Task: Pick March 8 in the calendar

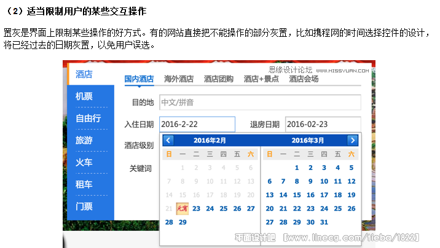Action: click(297, 181)
